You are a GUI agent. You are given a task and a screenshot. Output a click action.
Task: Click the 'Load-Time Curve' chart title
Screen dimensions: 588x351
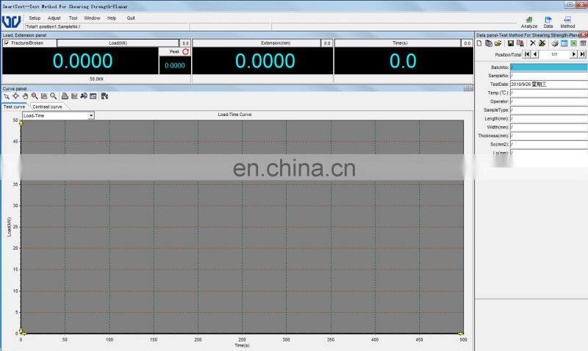coord(234,115)
